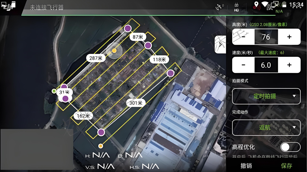The height and width of the screenshot is (172, 307).
Task: Tap the altitude value field showing 76
Action: 266,37
